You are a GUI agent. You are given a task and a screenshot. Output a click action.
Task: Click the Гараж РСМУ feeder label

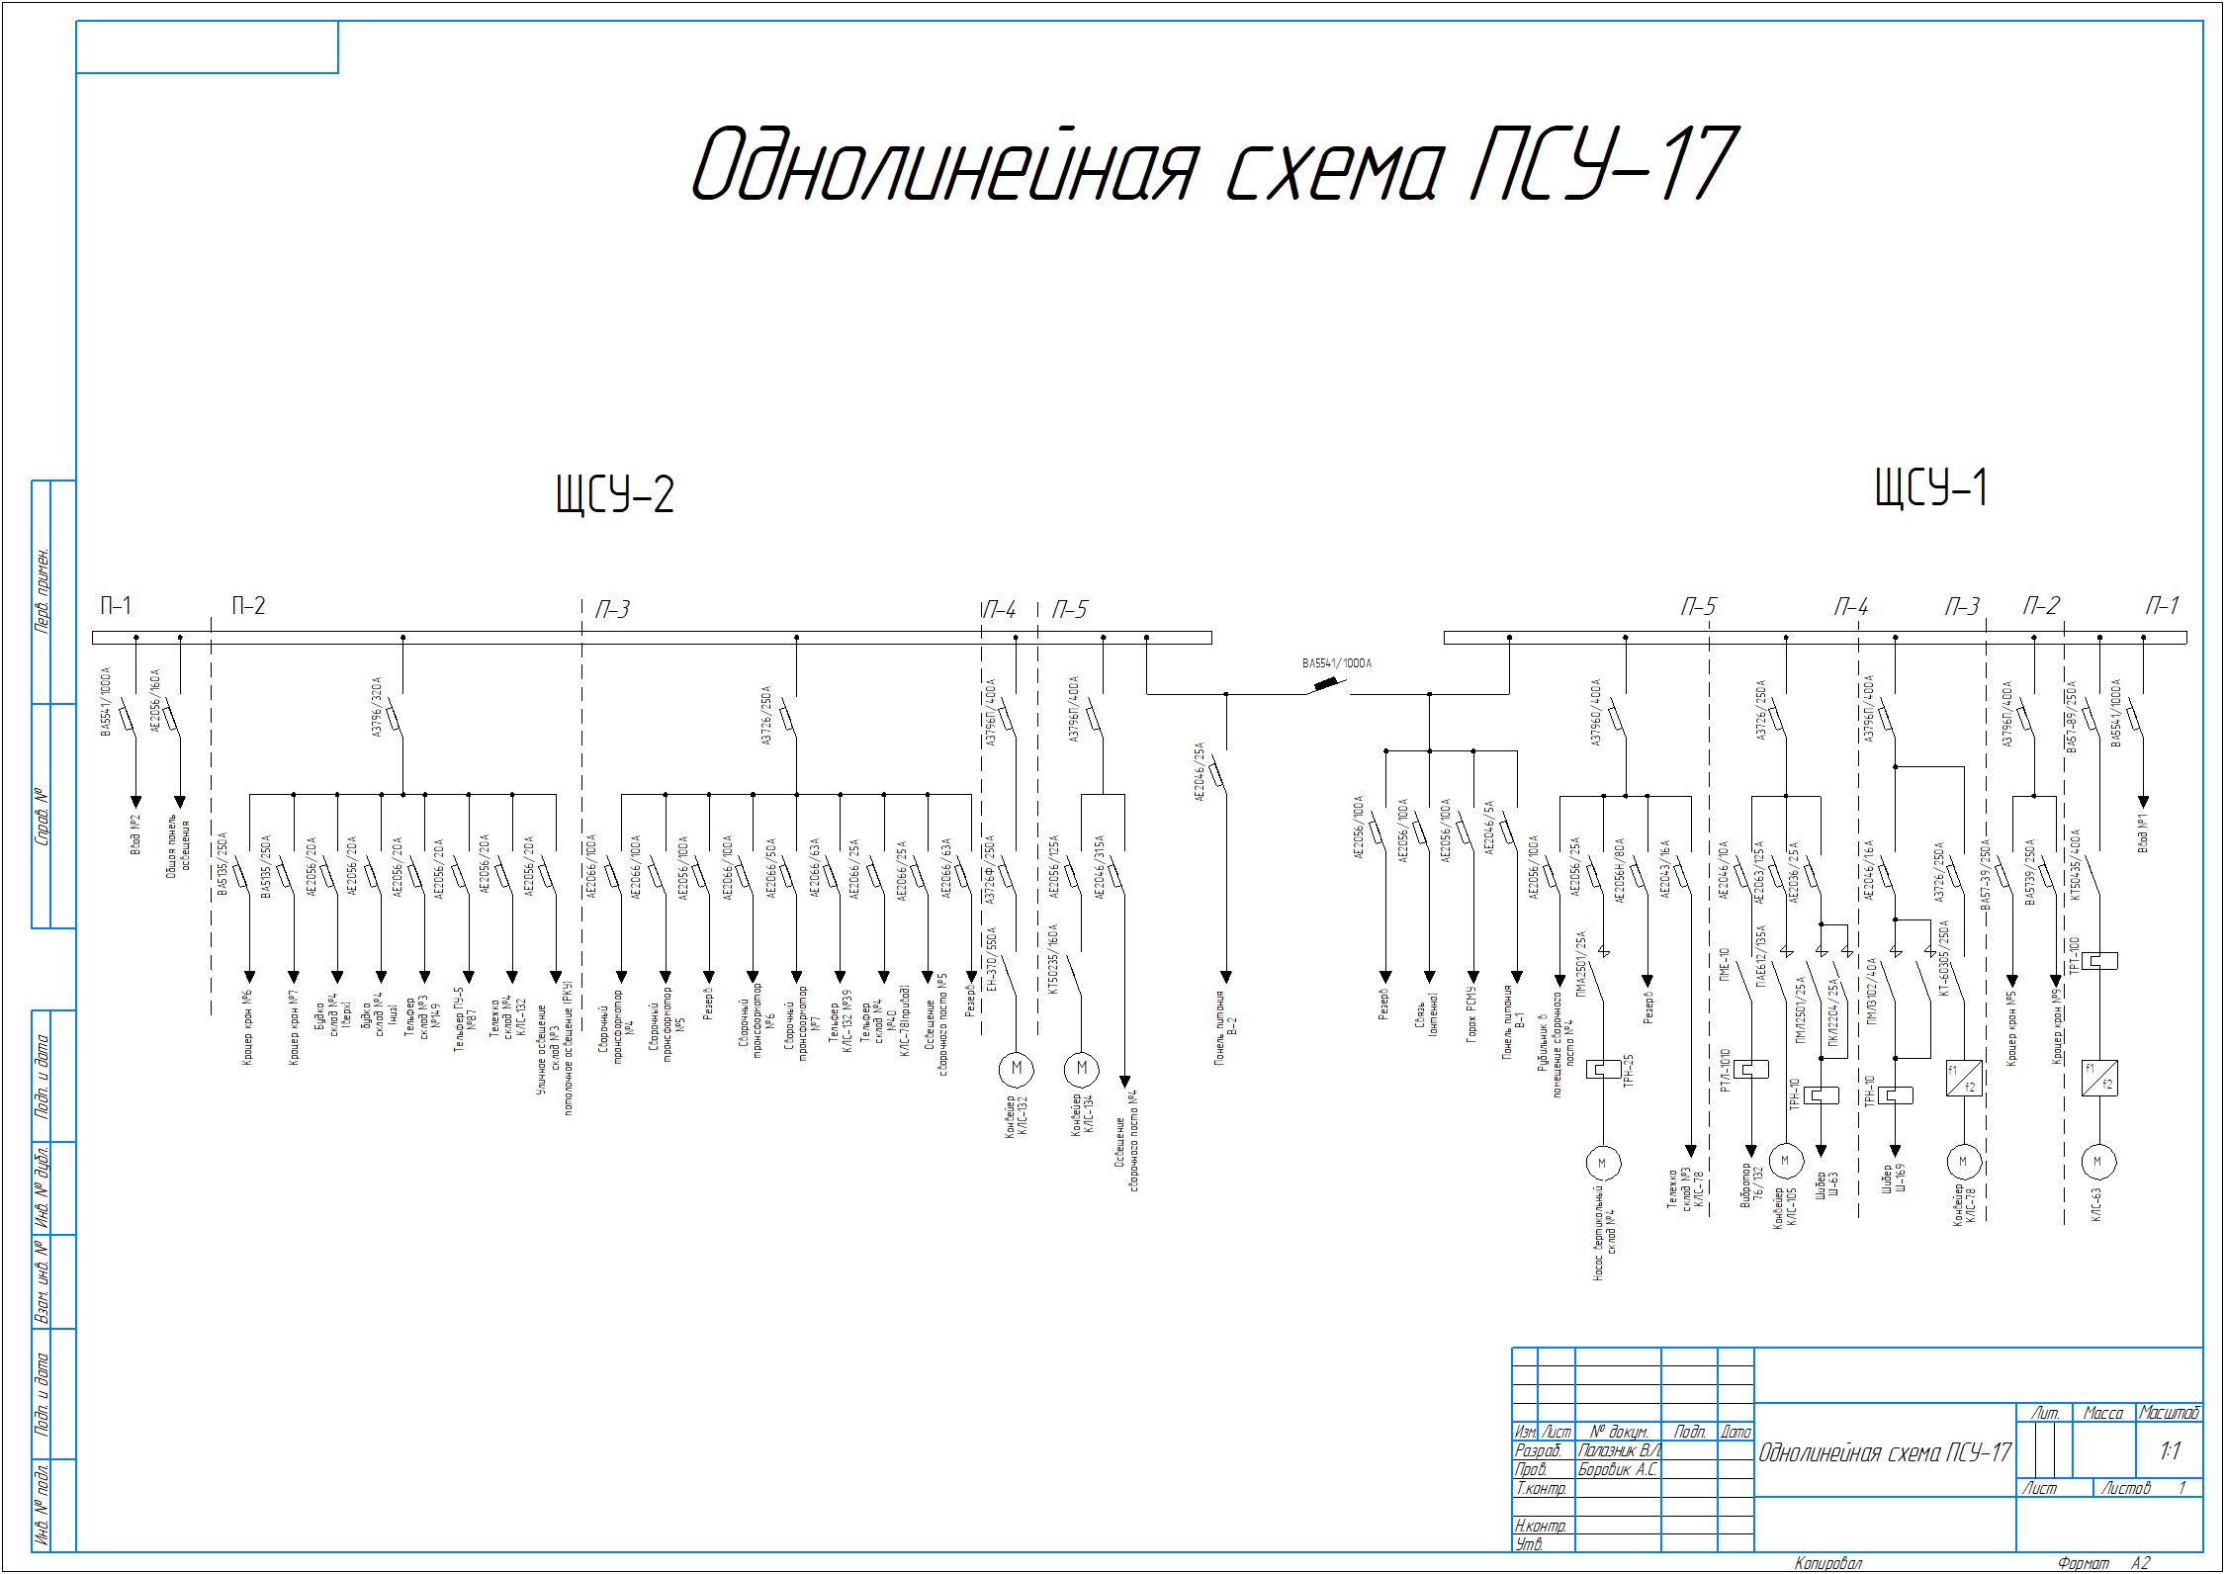pos(1472,1014)
